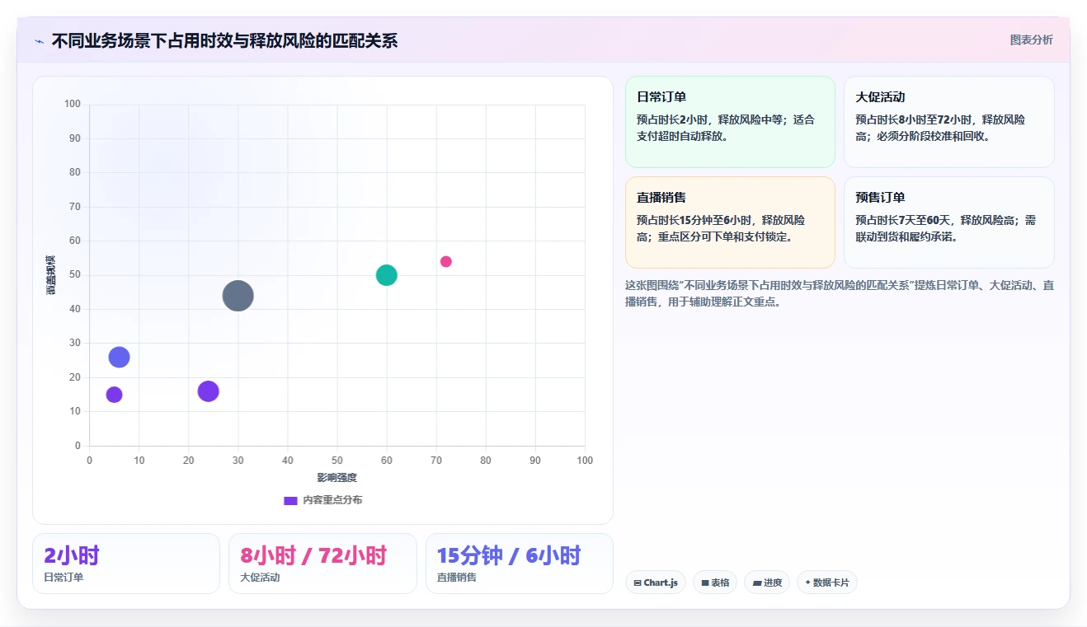Click the title 不同业务场景下占用时效与释放风险的匹配关系
The height and width of the screenshot is (627, 1087).
[x=224, y=40]
